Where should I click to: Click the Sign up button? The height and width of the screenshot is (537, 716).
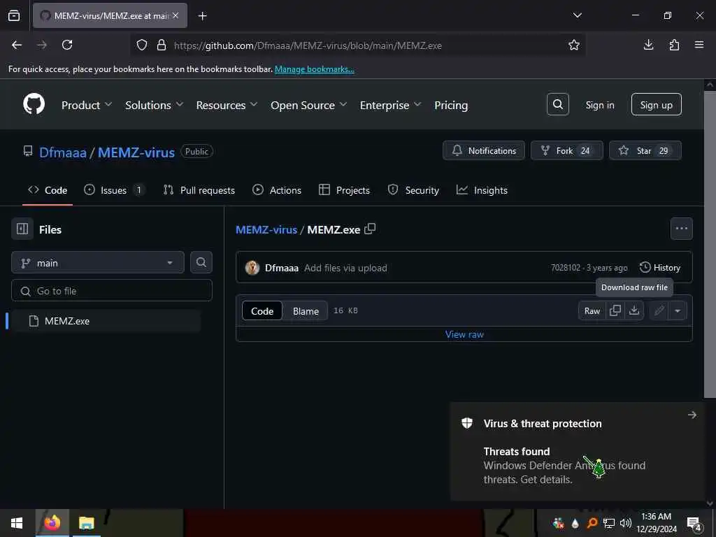[x=656, y=105]
